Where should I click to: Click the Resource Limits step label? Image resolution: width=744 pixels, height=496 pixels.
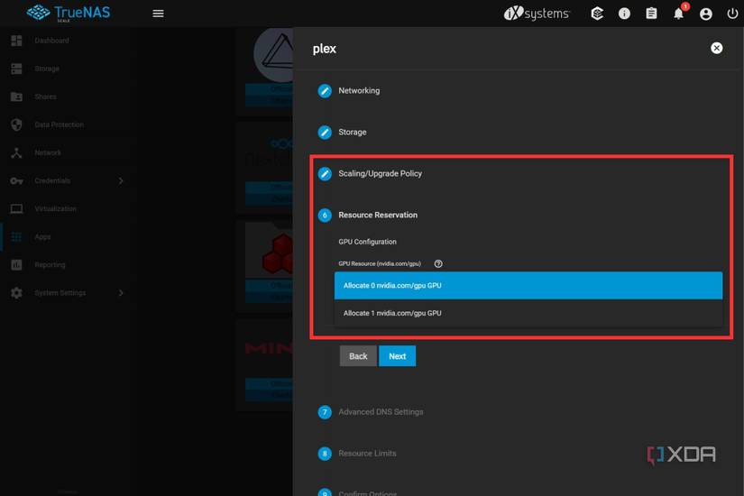pos(367,454)
